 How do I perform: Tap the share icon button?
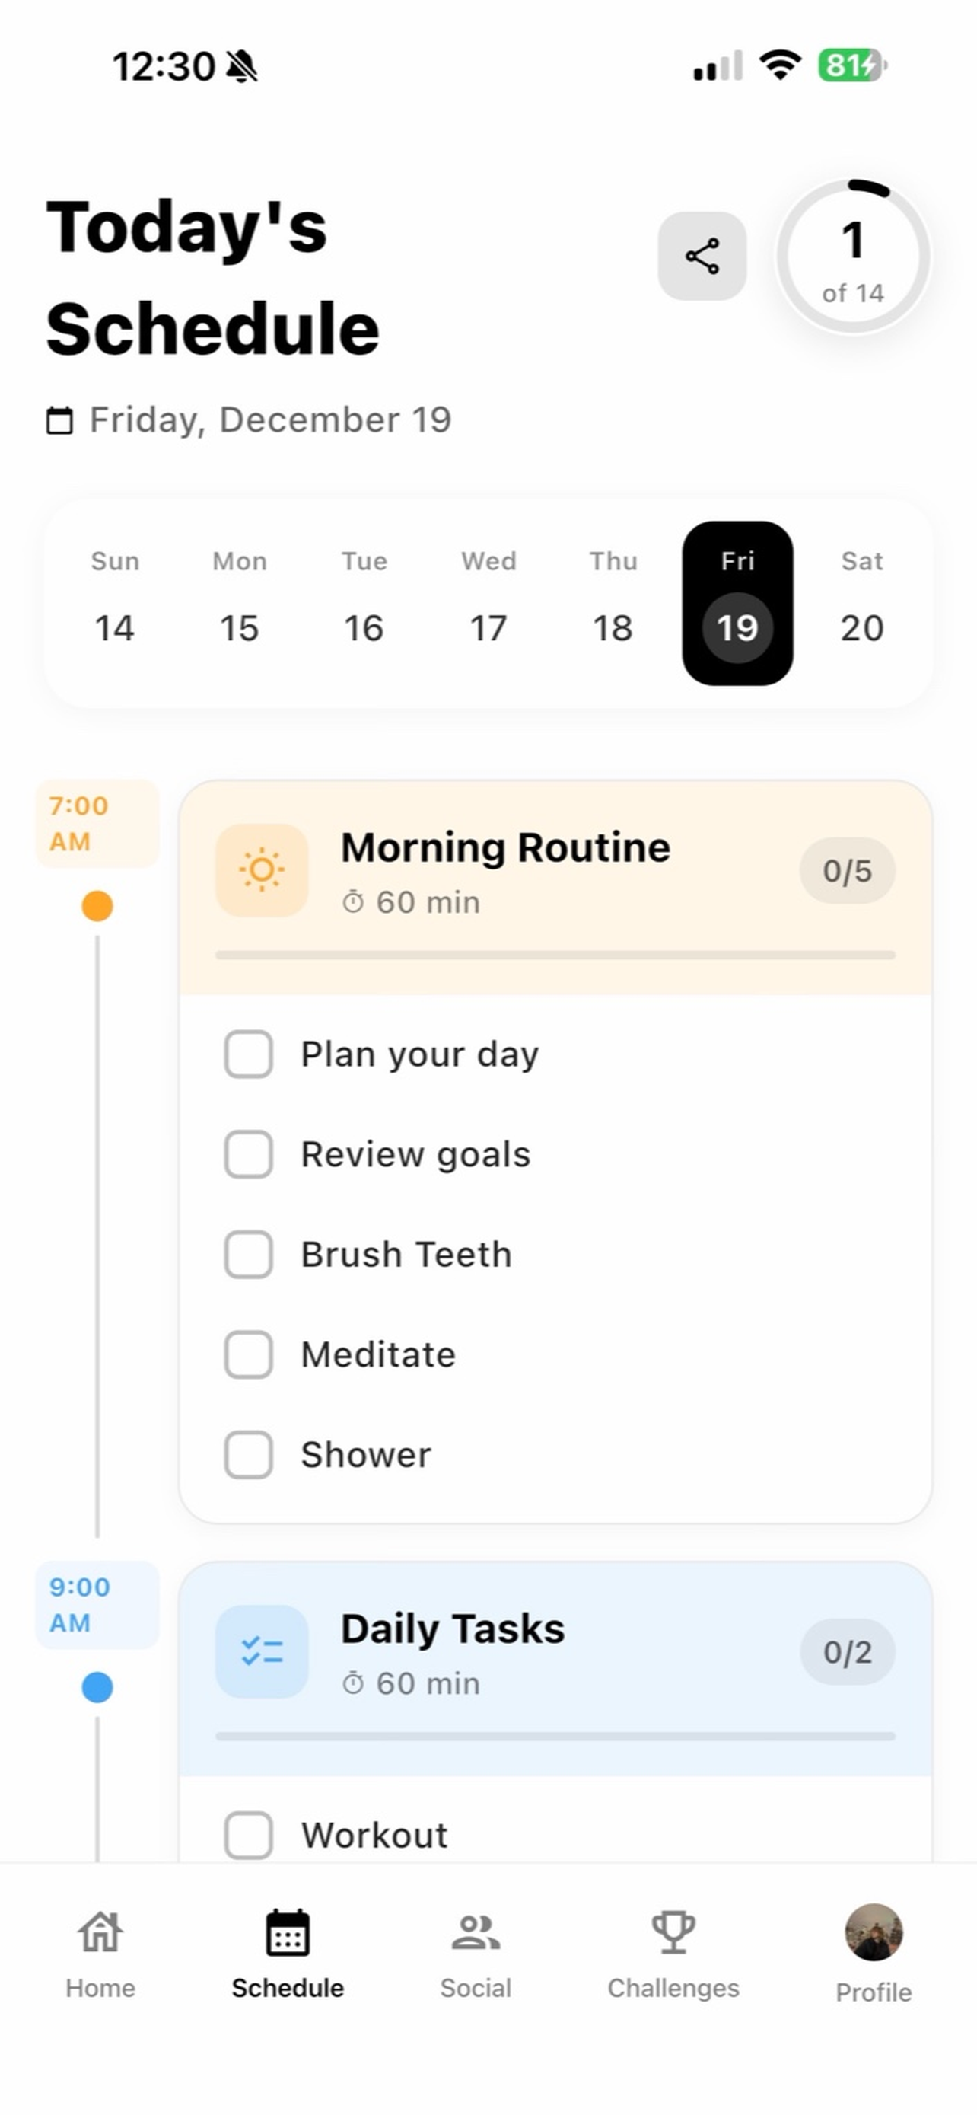pos(702,256)
